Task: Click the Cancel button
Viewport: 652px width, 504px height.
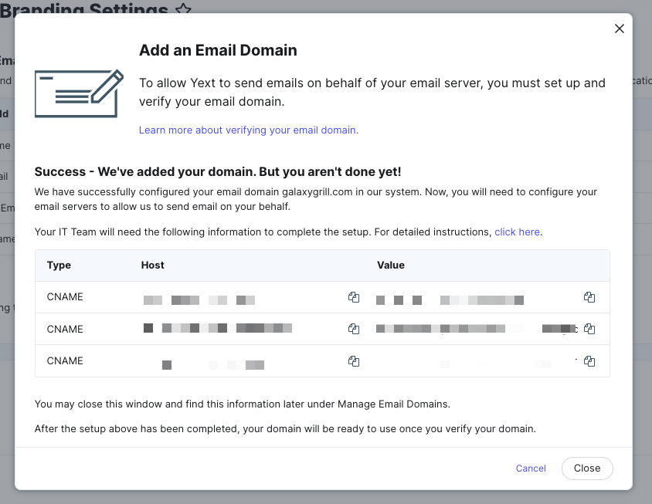Action: tap(531, 468)
